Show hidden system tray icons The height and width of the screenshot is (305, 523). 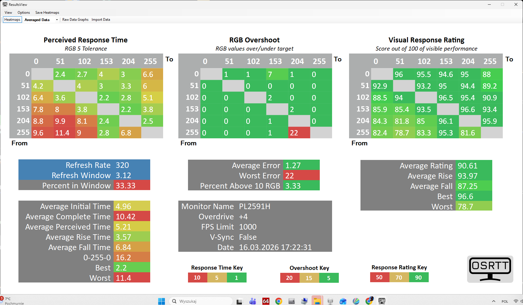click(494, 301)
